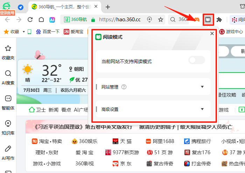Open the extensions puzzle icon
Screen dimensions: 245x173
[x=219, y=20]
